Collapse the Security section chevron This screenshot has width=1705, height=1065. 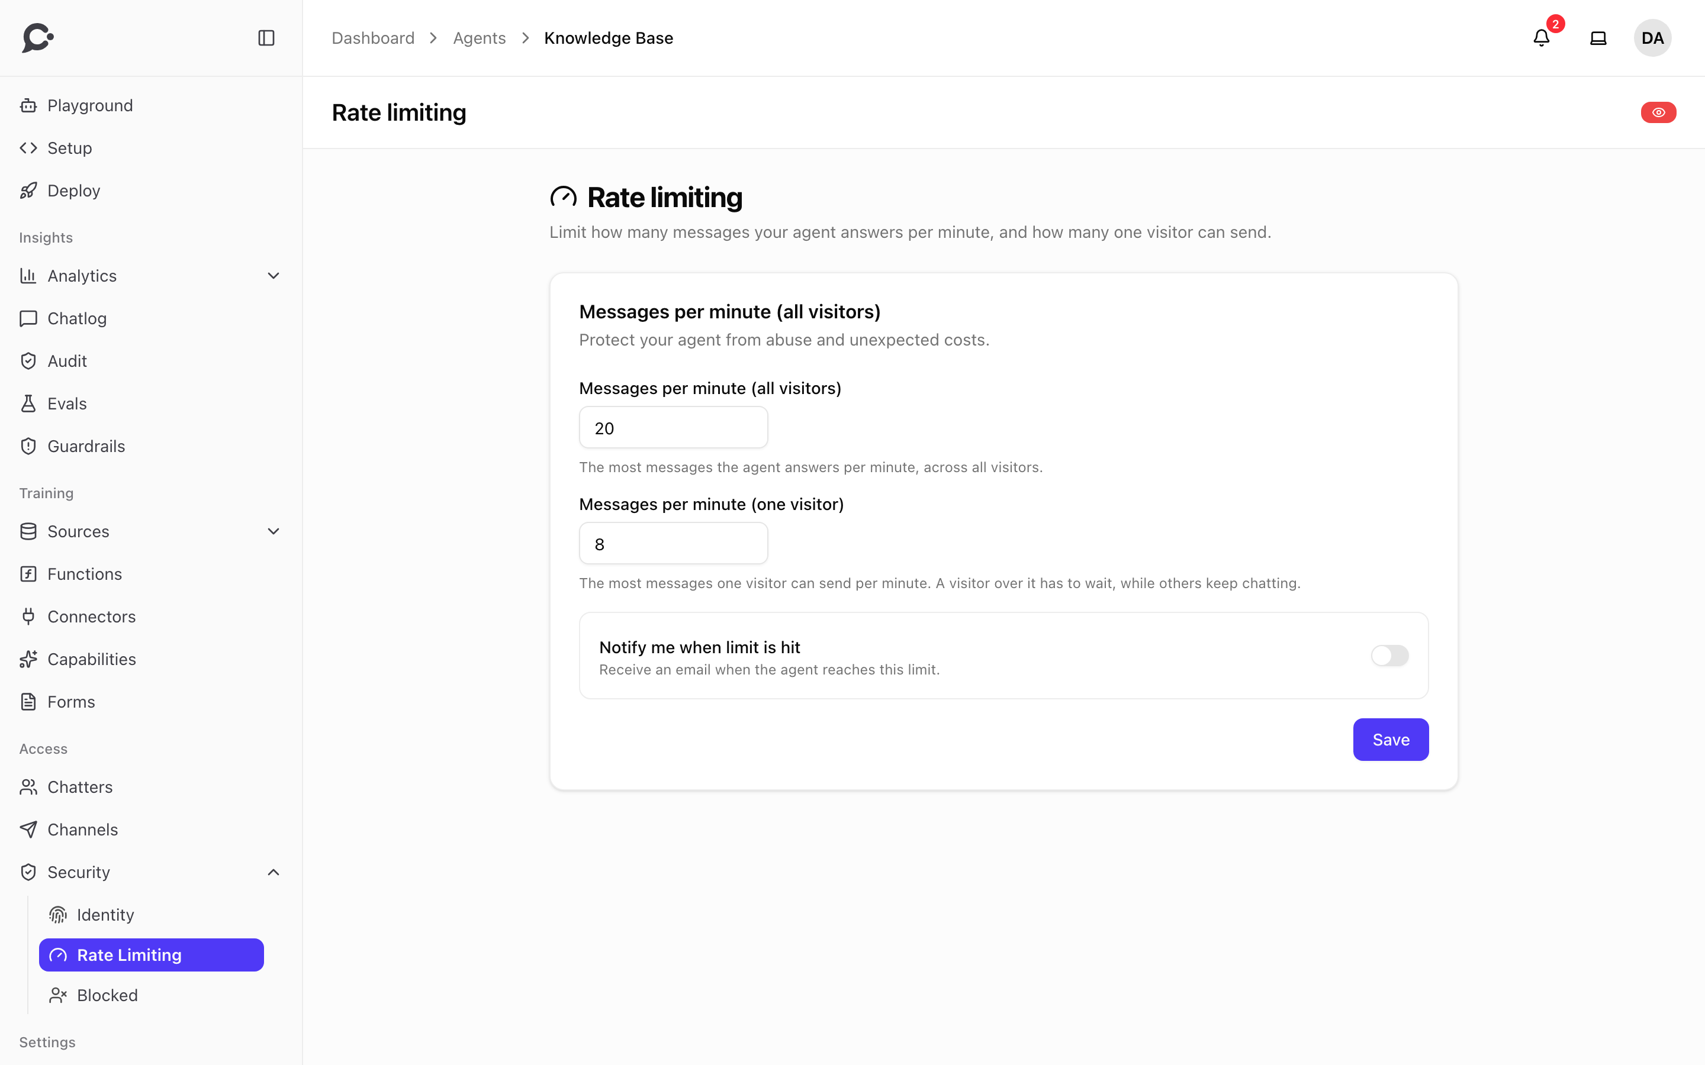(x=274, y=873)
